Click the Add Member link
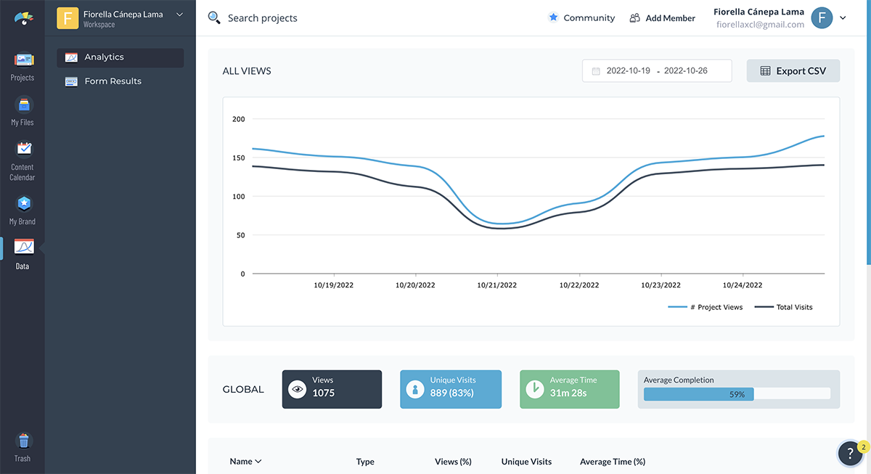 pyautogui.click(x=662, y=18)
